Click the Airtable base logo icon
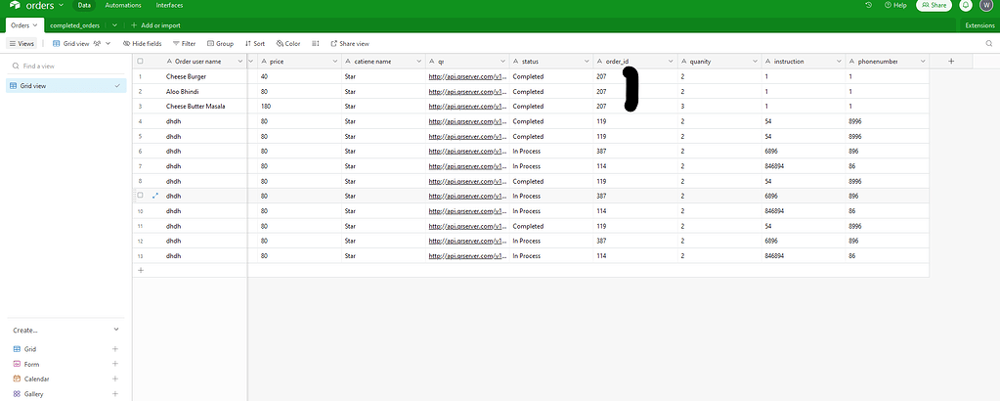Screen dimensions: 1000x401 tap(16, 5)
